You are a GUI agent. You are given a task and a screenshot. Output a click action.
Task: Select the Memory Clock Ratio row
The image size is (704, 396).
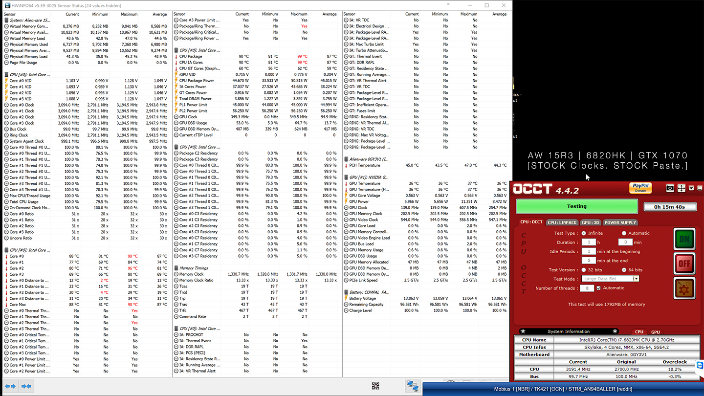tap(256, 280)
